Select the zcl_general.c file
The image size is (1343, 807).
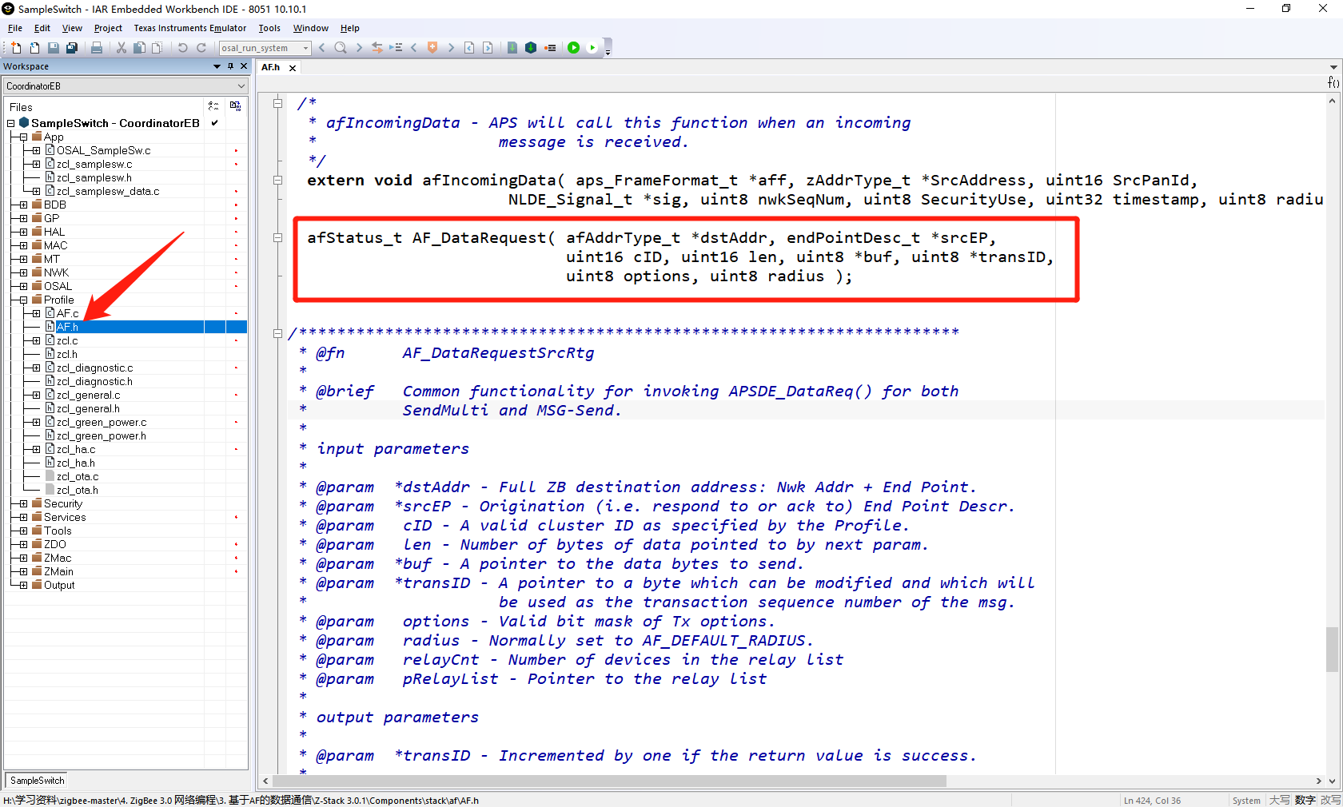(x=88, y=395)
